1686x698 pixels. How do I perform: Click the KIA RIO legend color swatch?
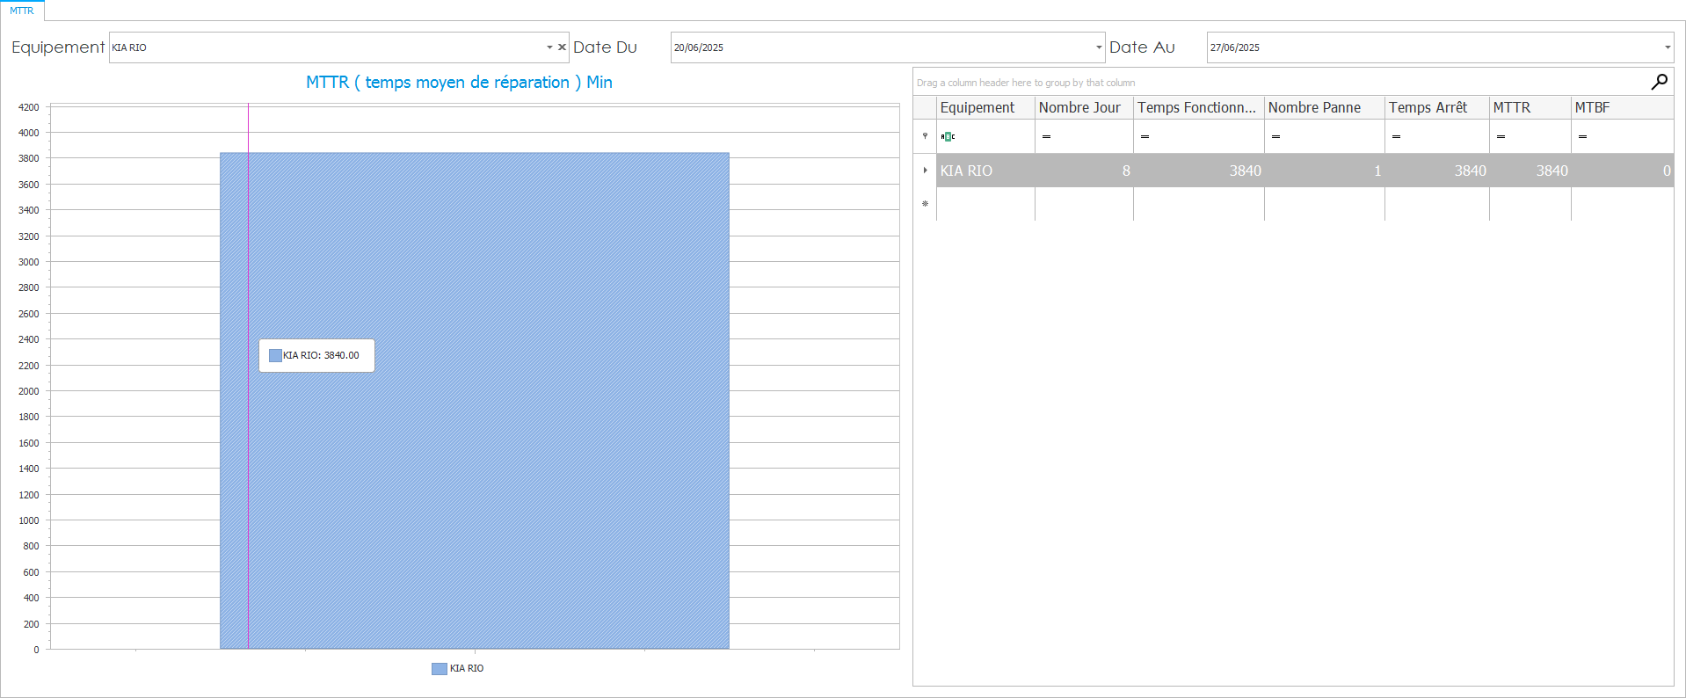point(439,669)
